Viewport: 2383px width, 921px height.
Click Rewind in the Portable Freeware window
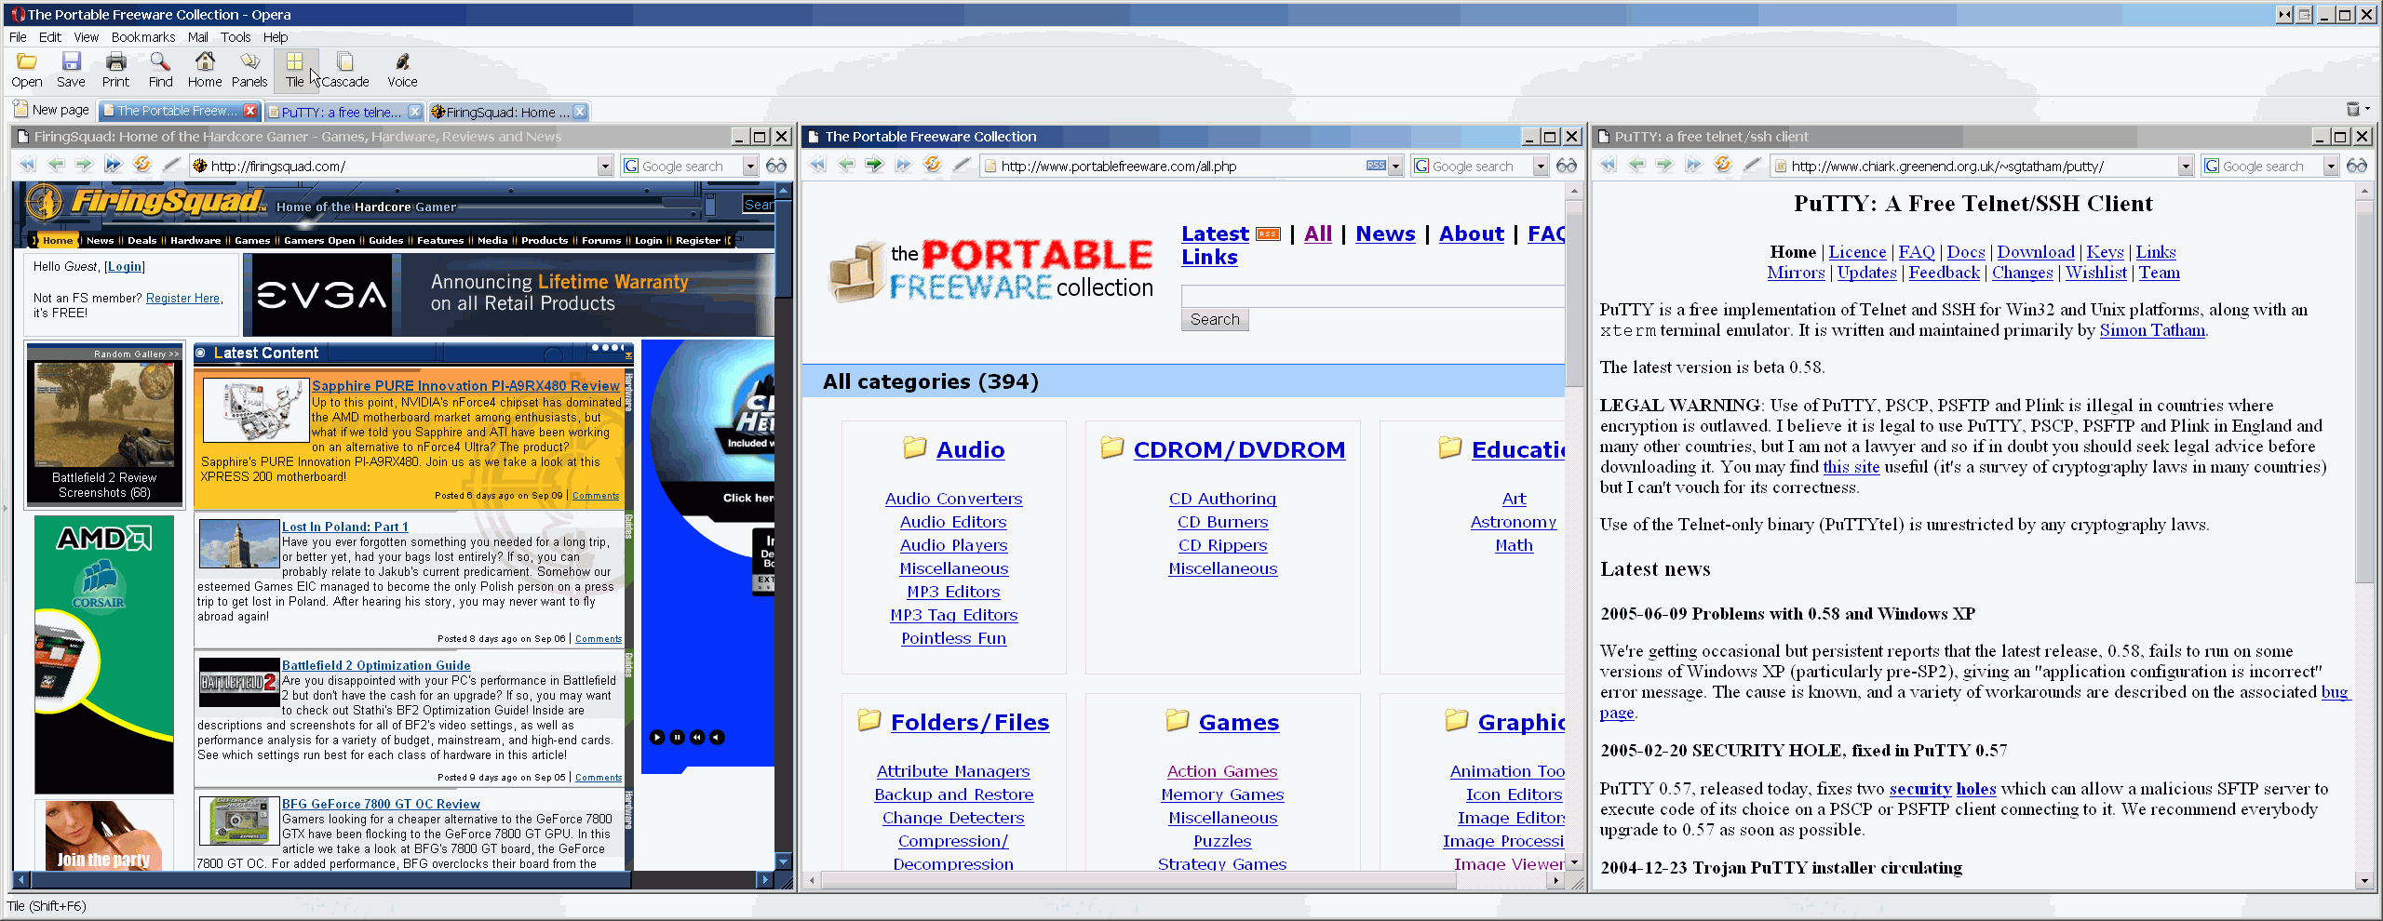(x=817, y=166)
